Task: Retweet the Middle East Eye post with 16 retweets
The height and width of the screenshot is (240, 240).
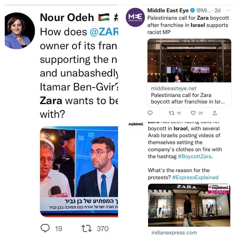Action: click(171, 113)
